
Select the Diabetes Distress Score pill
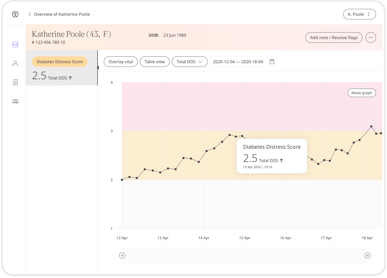60,62
